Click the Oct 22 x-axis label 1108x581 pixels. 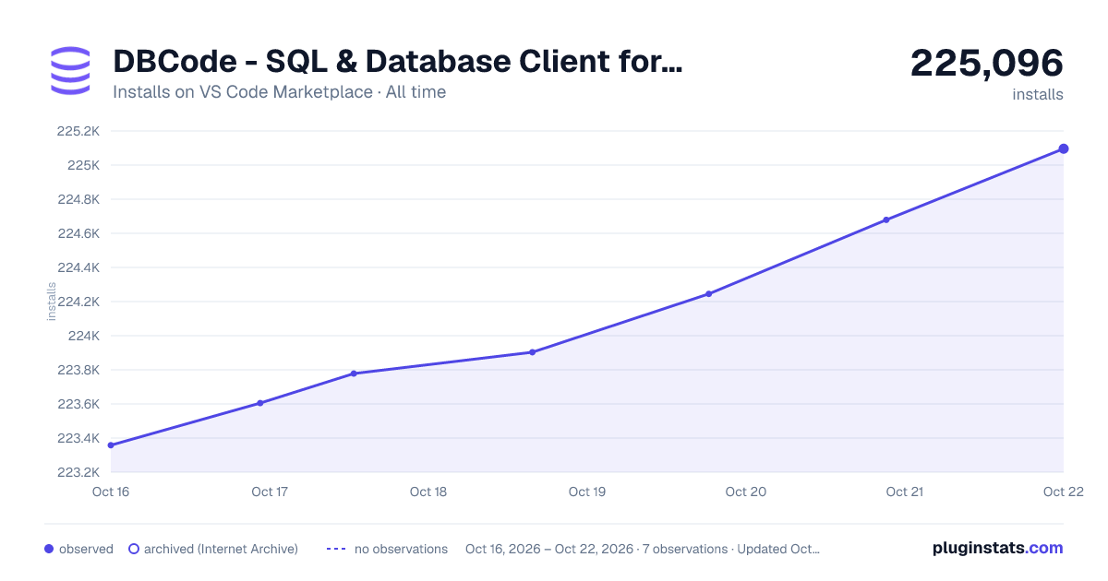(1062, 492)
